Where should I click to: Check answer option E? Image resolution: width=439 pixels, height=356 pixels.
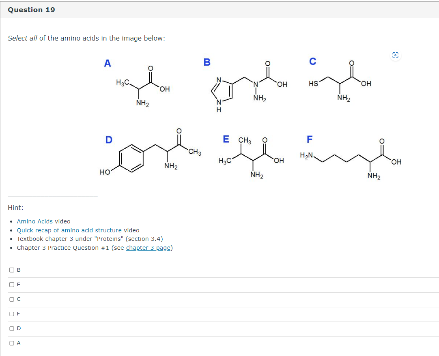coord(12,284)
